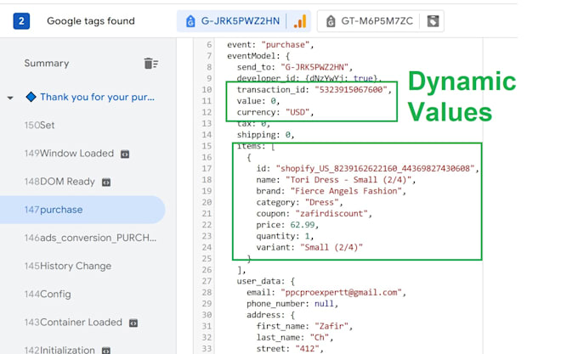Click the variant value "Small (2/4)"
The image size is (578, 354).
click(331, 247)
